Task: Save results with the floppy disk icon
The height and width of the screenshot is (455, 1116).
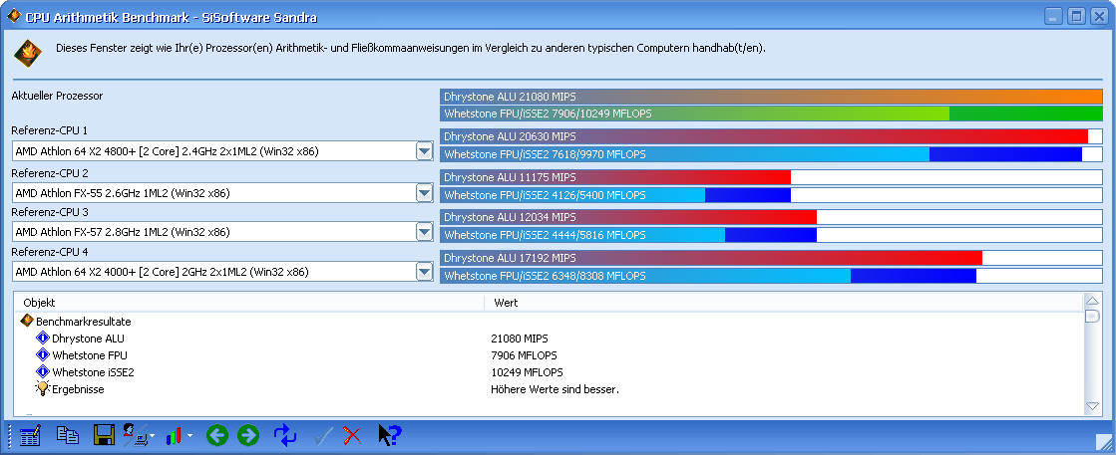Action: pos(104,435)
